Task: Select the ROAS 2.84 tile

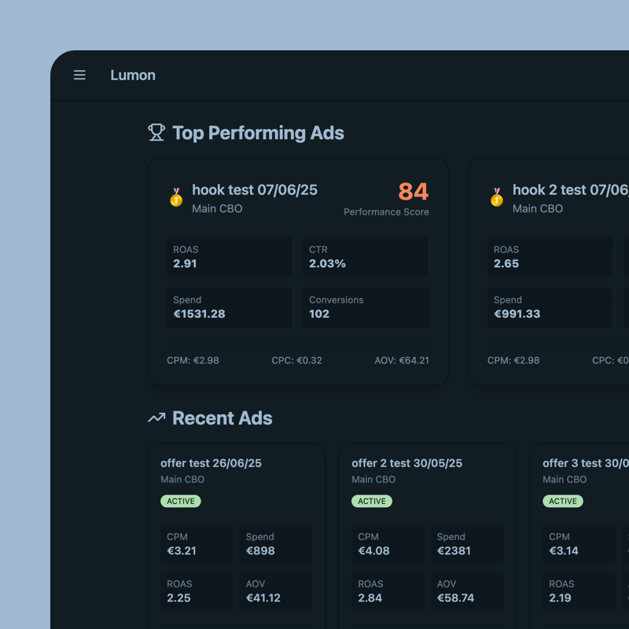Action: [388, 591]
